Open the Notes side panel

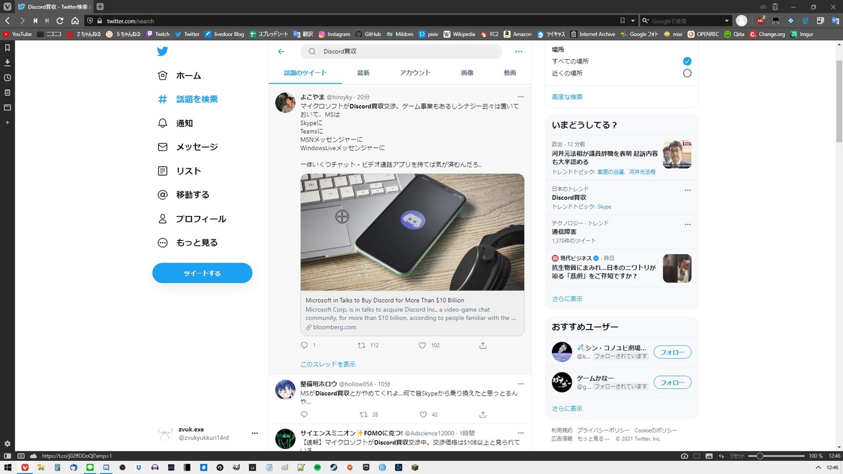7,93
